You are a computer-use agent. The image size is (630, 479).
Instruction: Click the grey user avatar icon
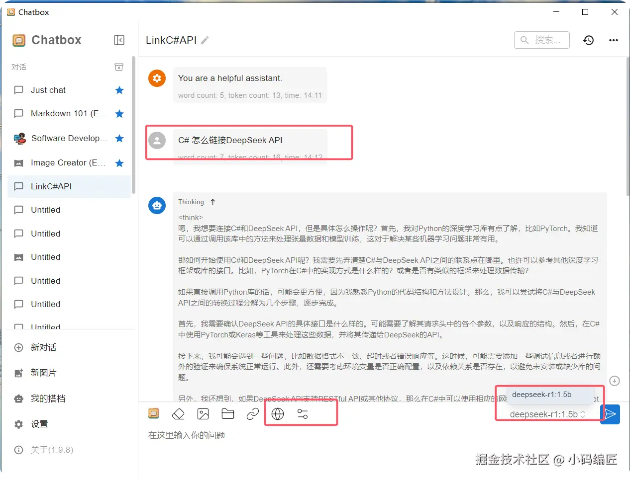[157, 141]
